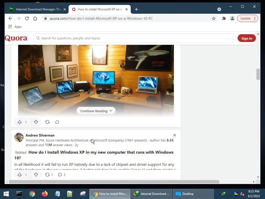Open the tab search dropdown arrow
The width and height of the screenshot is (265, 199).
pos(219,9)
